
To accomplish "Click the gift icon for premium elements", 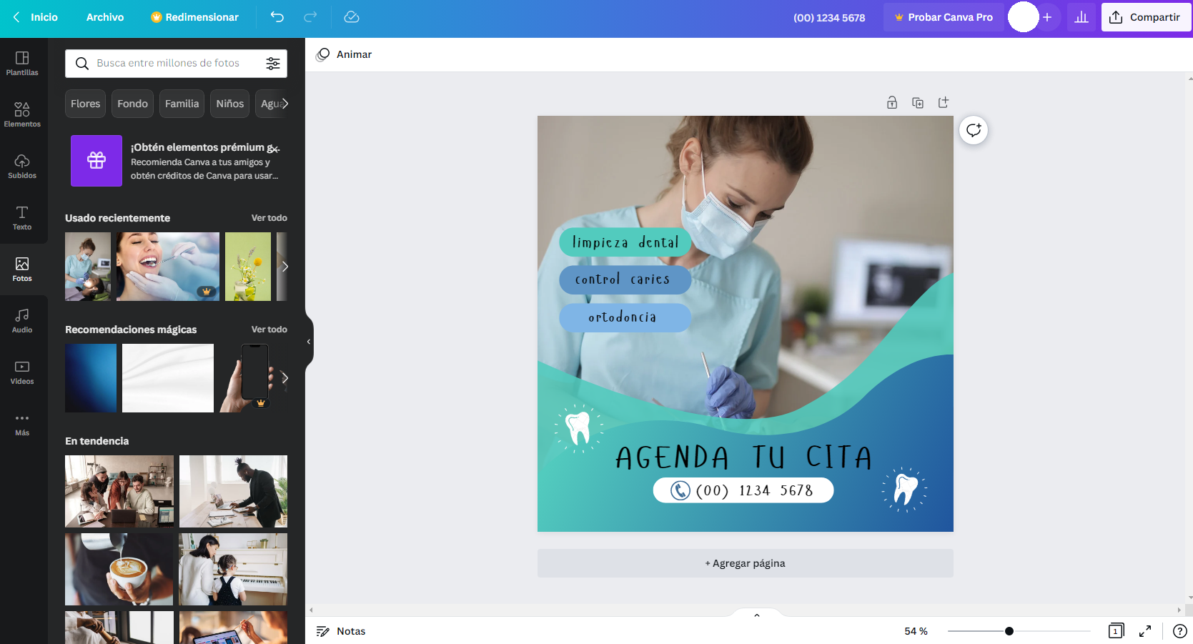I will point(96,161).
